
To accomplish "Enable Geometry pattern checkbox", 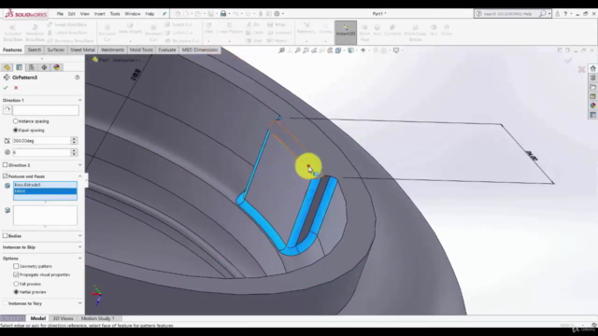I will 16,266.
